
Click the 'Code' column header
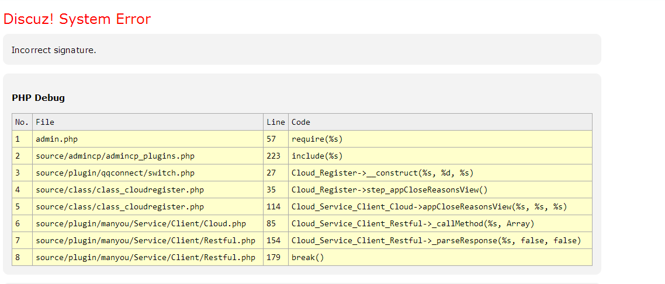point(440,122)
